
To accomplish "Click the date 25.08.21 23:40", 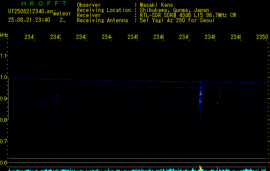I will click(29, 20).
